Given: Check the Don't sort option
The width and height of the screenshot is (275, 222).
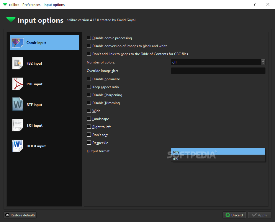Looking at the screenshot, I should (89, 135).
